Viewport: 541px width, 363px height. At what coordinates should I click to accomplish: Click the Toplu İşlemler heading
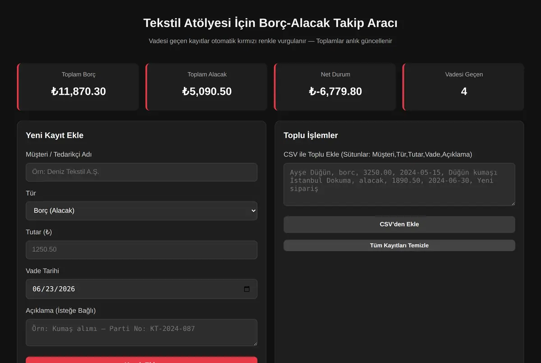311,135
